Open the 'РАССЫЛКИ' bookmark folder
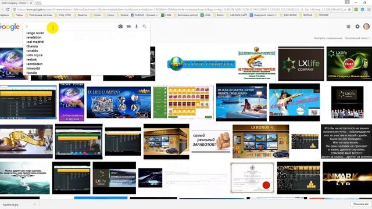Screen dimensions: 372x209 [288, 15]
